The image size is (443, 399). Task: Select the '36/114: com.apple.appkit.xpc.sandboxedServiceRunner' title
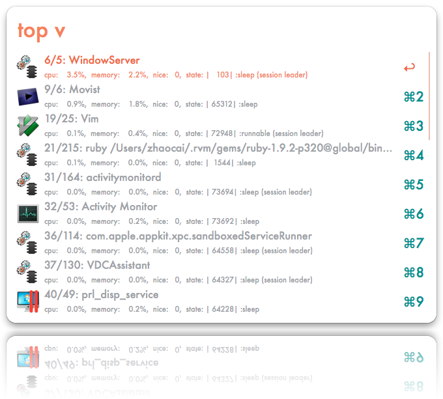[x=178, y=236]
